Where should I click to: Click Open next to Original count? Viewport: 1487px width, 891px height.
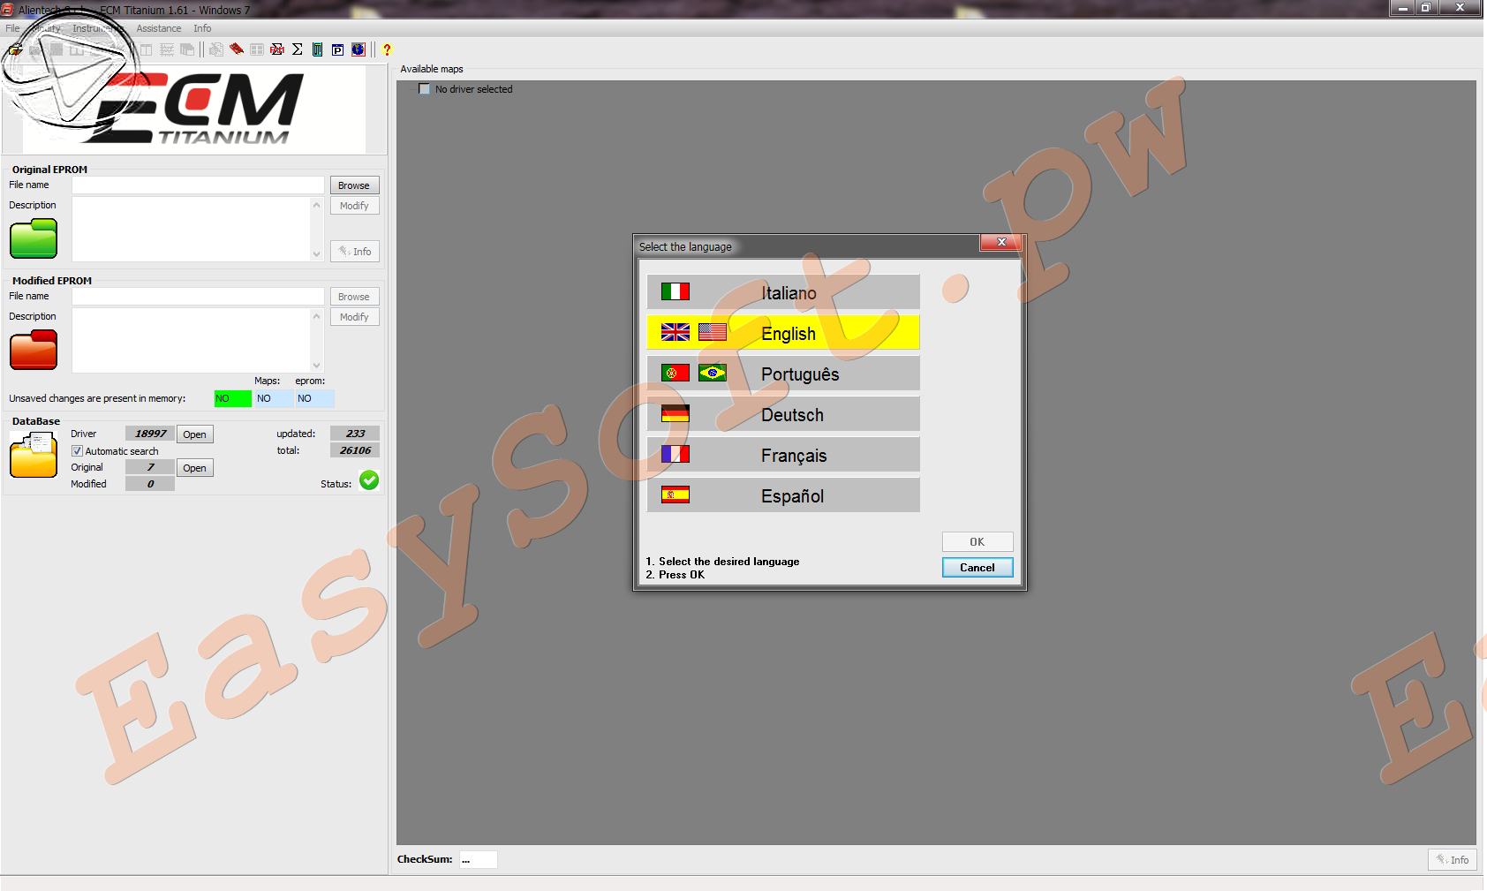(195, 468)
